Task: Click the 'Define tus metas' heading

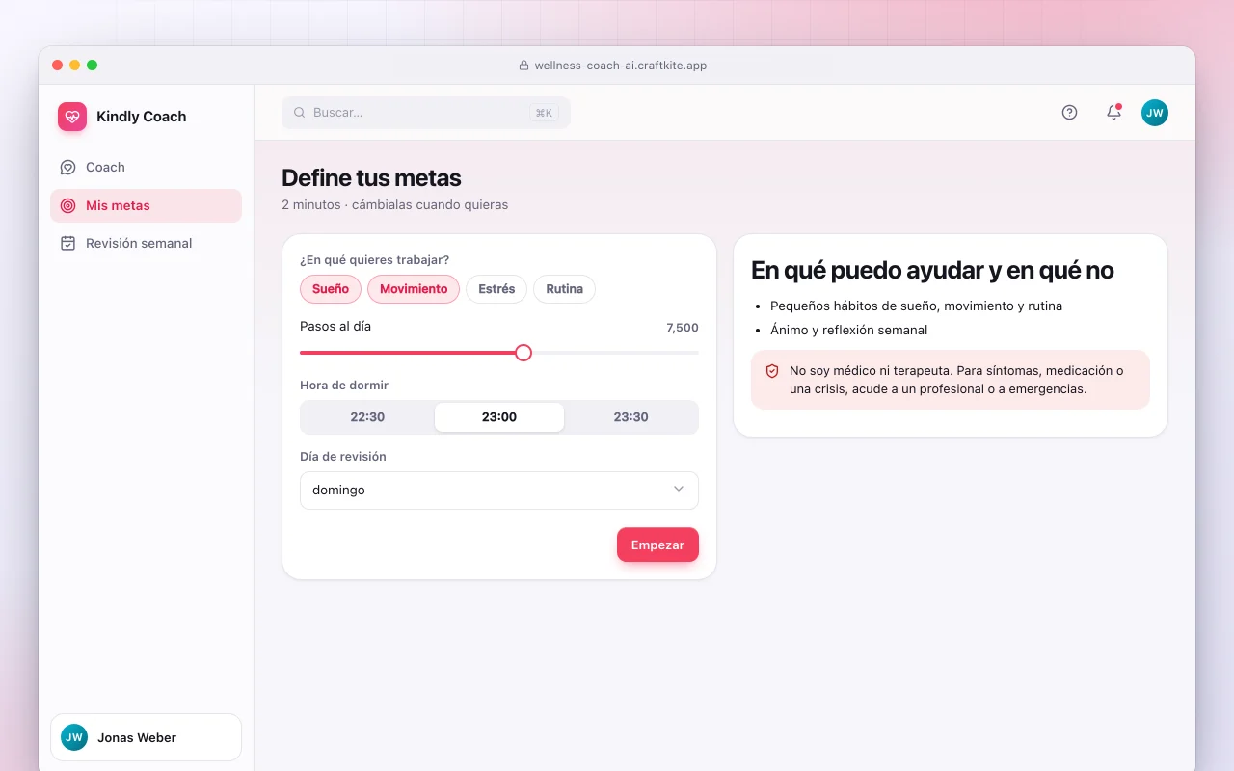Action: pyautogui.click(x=371, y=178)
